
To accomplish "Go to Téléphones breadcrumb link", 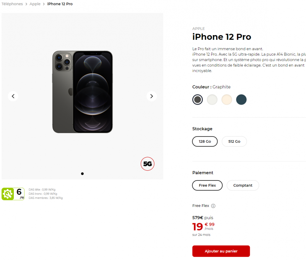I will coord(12,4).
